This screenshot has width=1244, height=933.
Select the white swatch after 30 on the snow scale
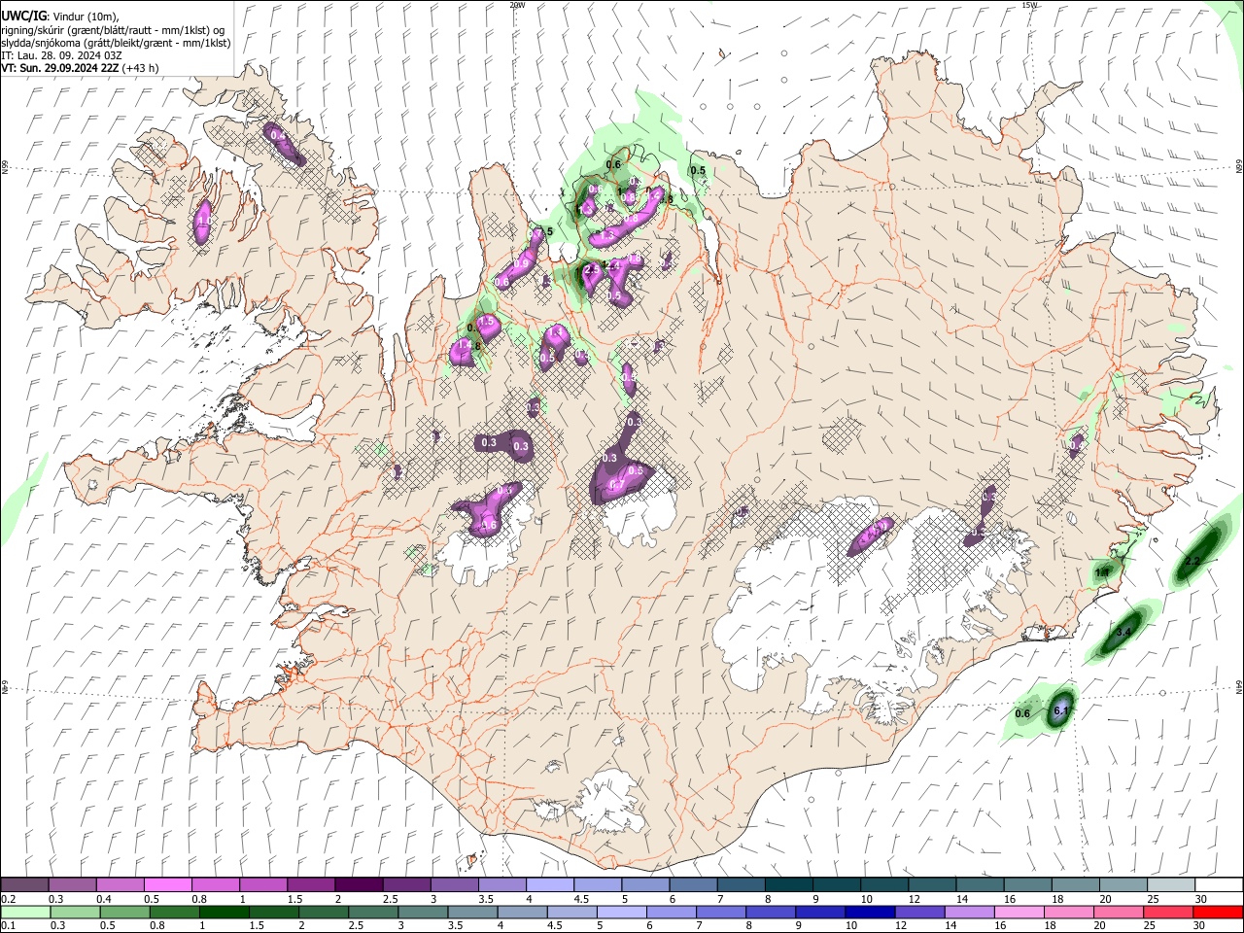1218,884
